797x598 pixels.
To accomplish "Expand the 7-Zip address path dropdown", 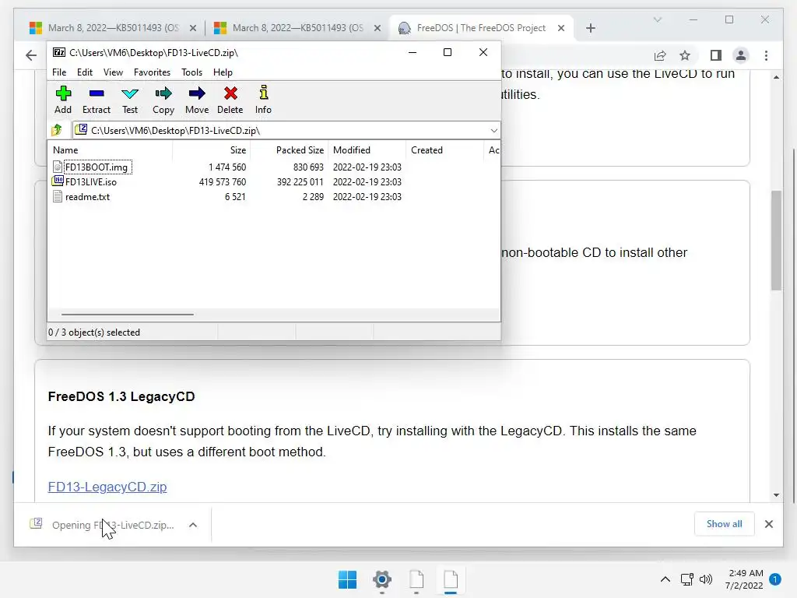I will 493,131.
